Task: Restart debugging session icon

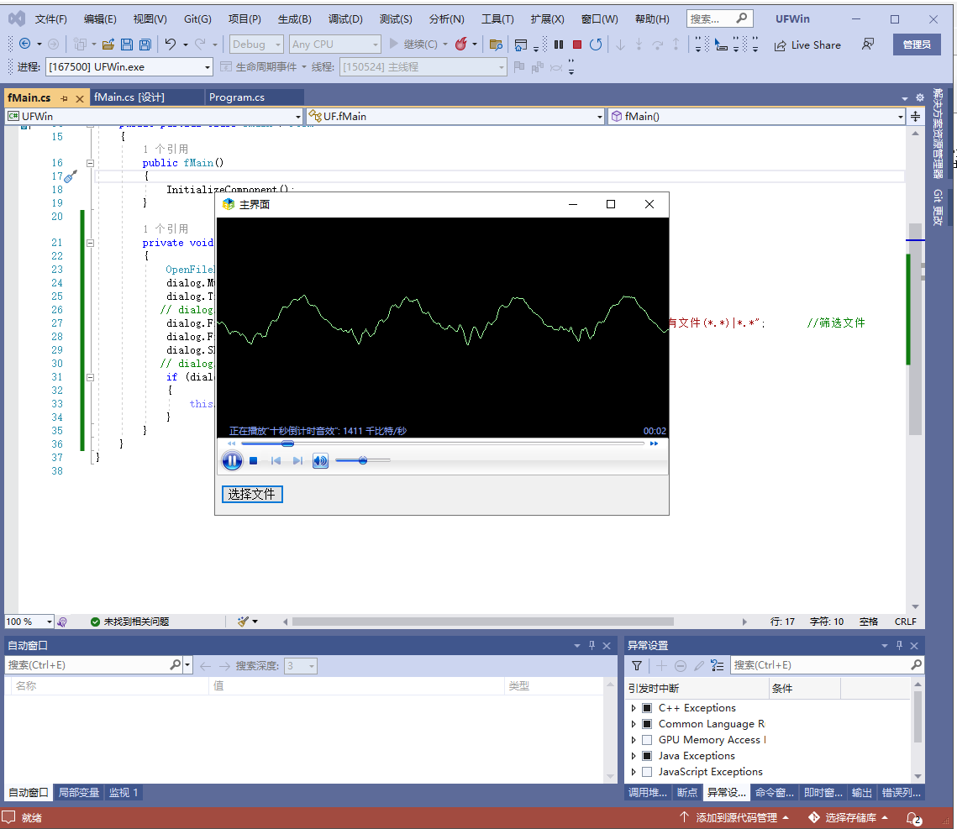Action: pyautogui.click(x=596, y=45)
